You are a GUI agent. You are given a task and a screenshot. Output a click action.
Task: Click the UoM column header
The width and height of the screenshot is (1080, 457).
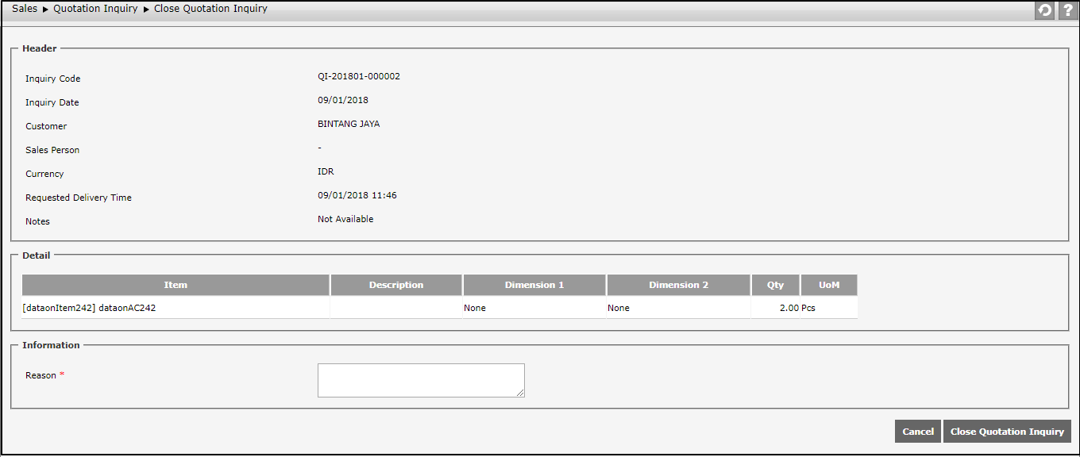click(x=829, y=285)
